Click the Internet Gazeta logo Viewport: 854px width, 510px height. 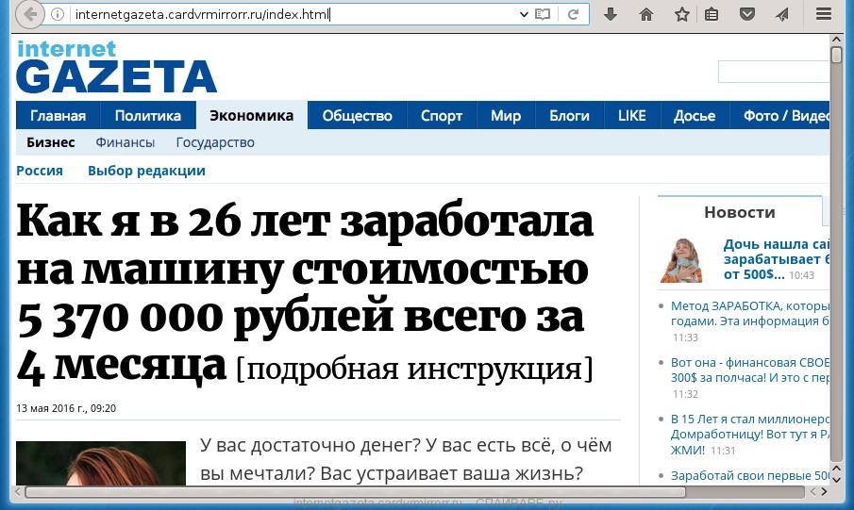click(x=115, y=67)
